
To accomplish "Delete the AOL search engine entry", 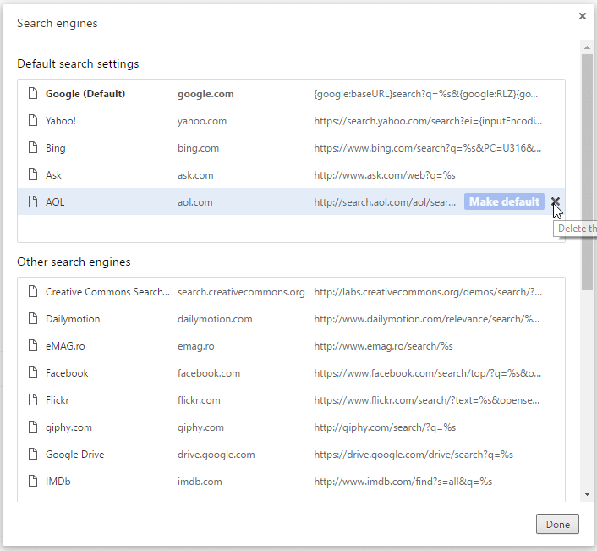I will tap(556, 201).
